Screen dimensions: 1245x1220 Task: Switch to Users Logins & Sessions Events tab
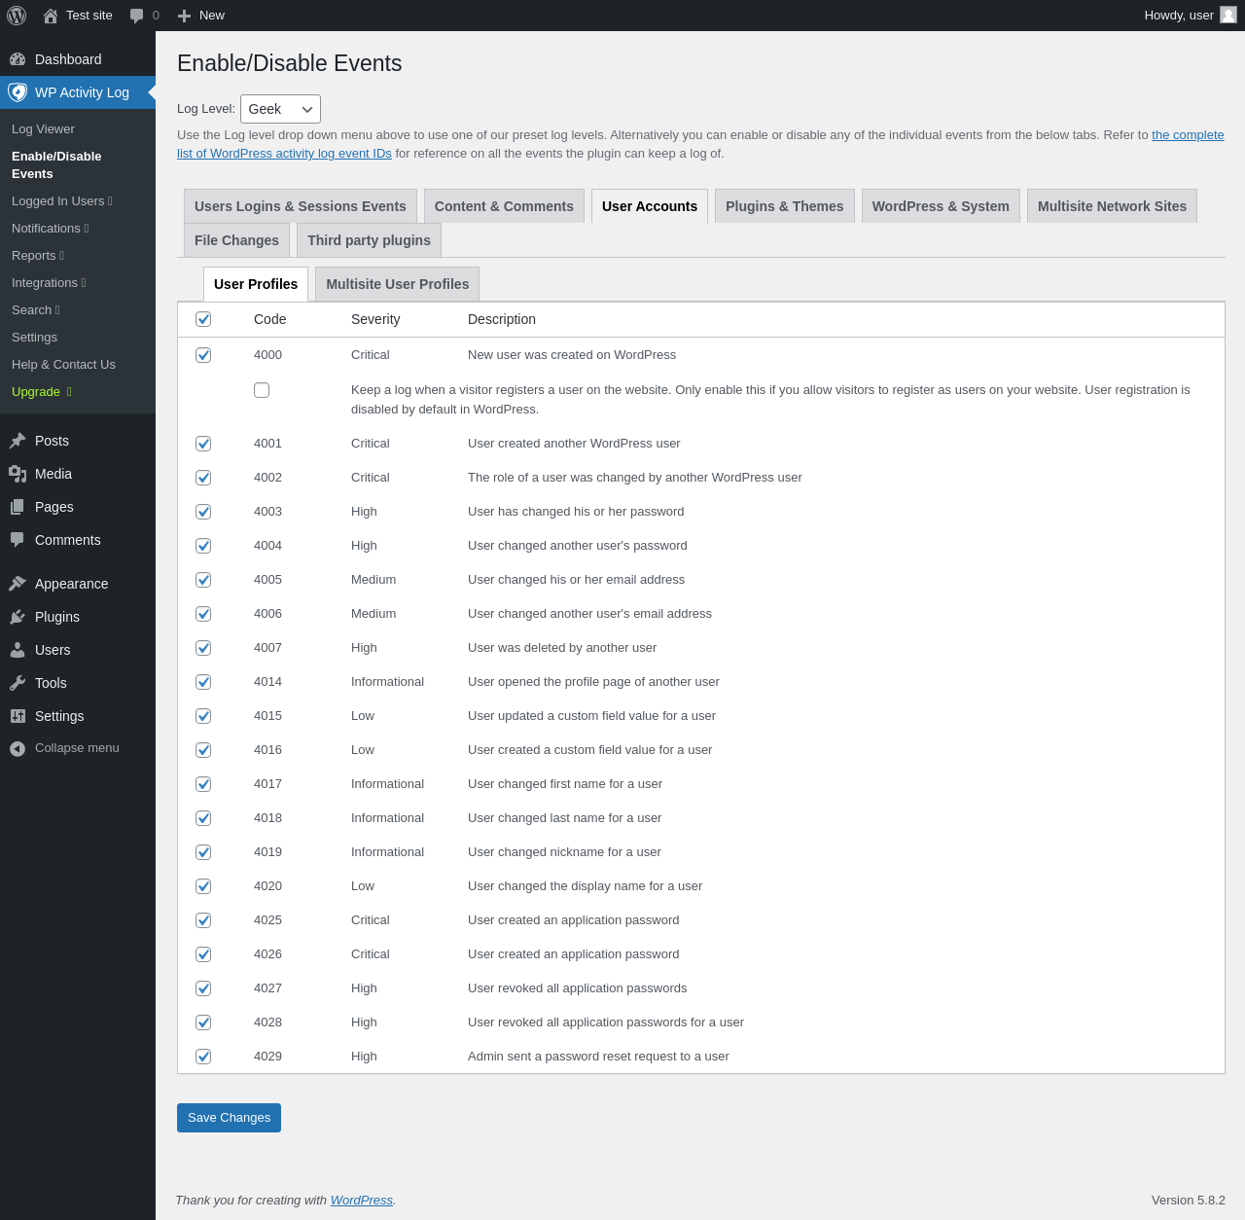pyautogui.click(x=301, y=206)
